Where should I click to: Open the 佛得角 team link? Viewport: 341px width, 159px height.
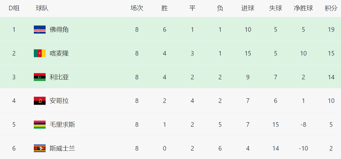(59, 30)
